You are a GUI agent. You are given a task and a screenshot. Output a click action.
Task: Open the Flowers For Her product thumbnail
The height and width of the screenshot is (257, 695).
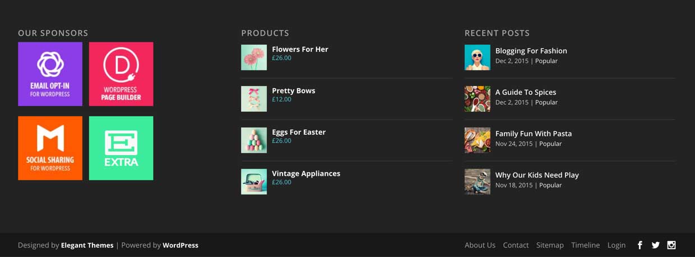click(x=254, y=58)
